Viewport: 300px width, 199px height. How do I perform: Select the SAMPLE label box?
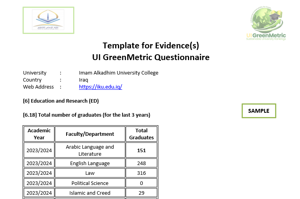(259, 111)
